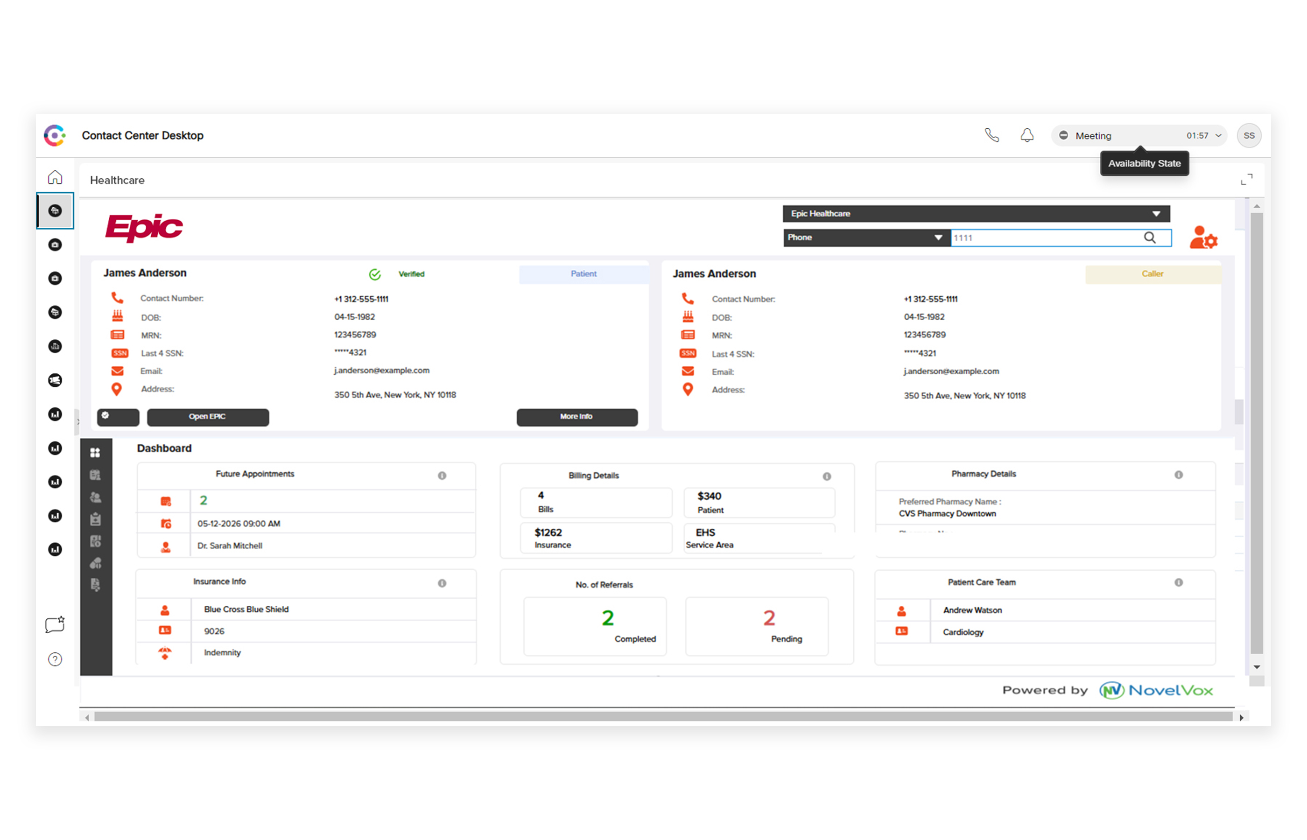Click the magnifier search icon in the search box
The width and height of the screenshot is (1307, 840).
pyautogui.click(x=1150, y=238)
